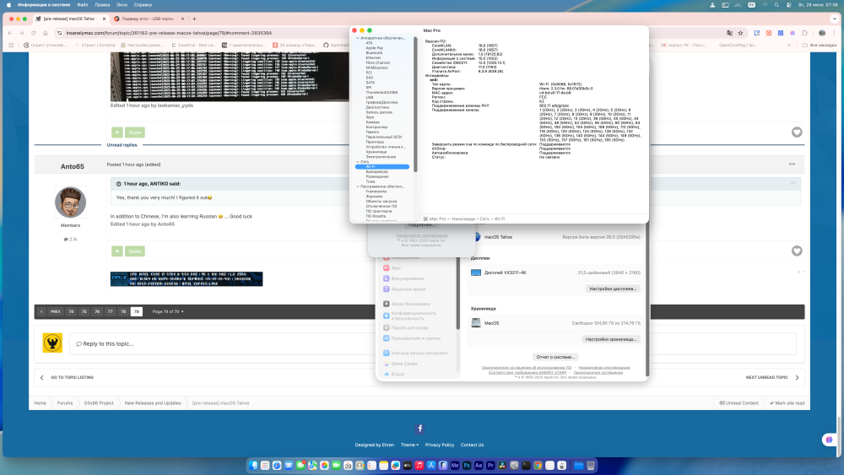The height and width of the screenshot is (475, 844).
Task: Open the Справка menu in menu bar
Action: [143, 5]
